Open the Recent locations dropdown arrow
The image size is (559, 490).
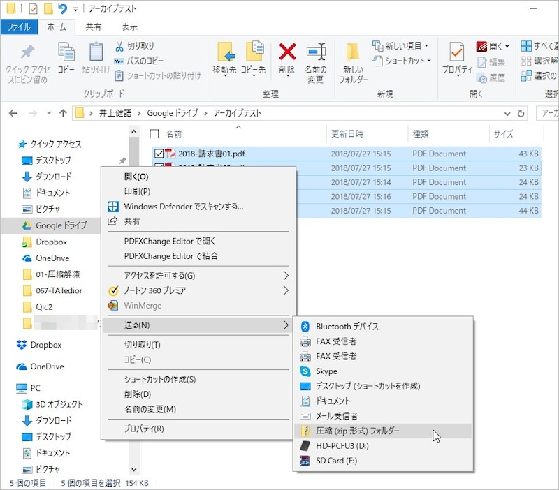49,113
